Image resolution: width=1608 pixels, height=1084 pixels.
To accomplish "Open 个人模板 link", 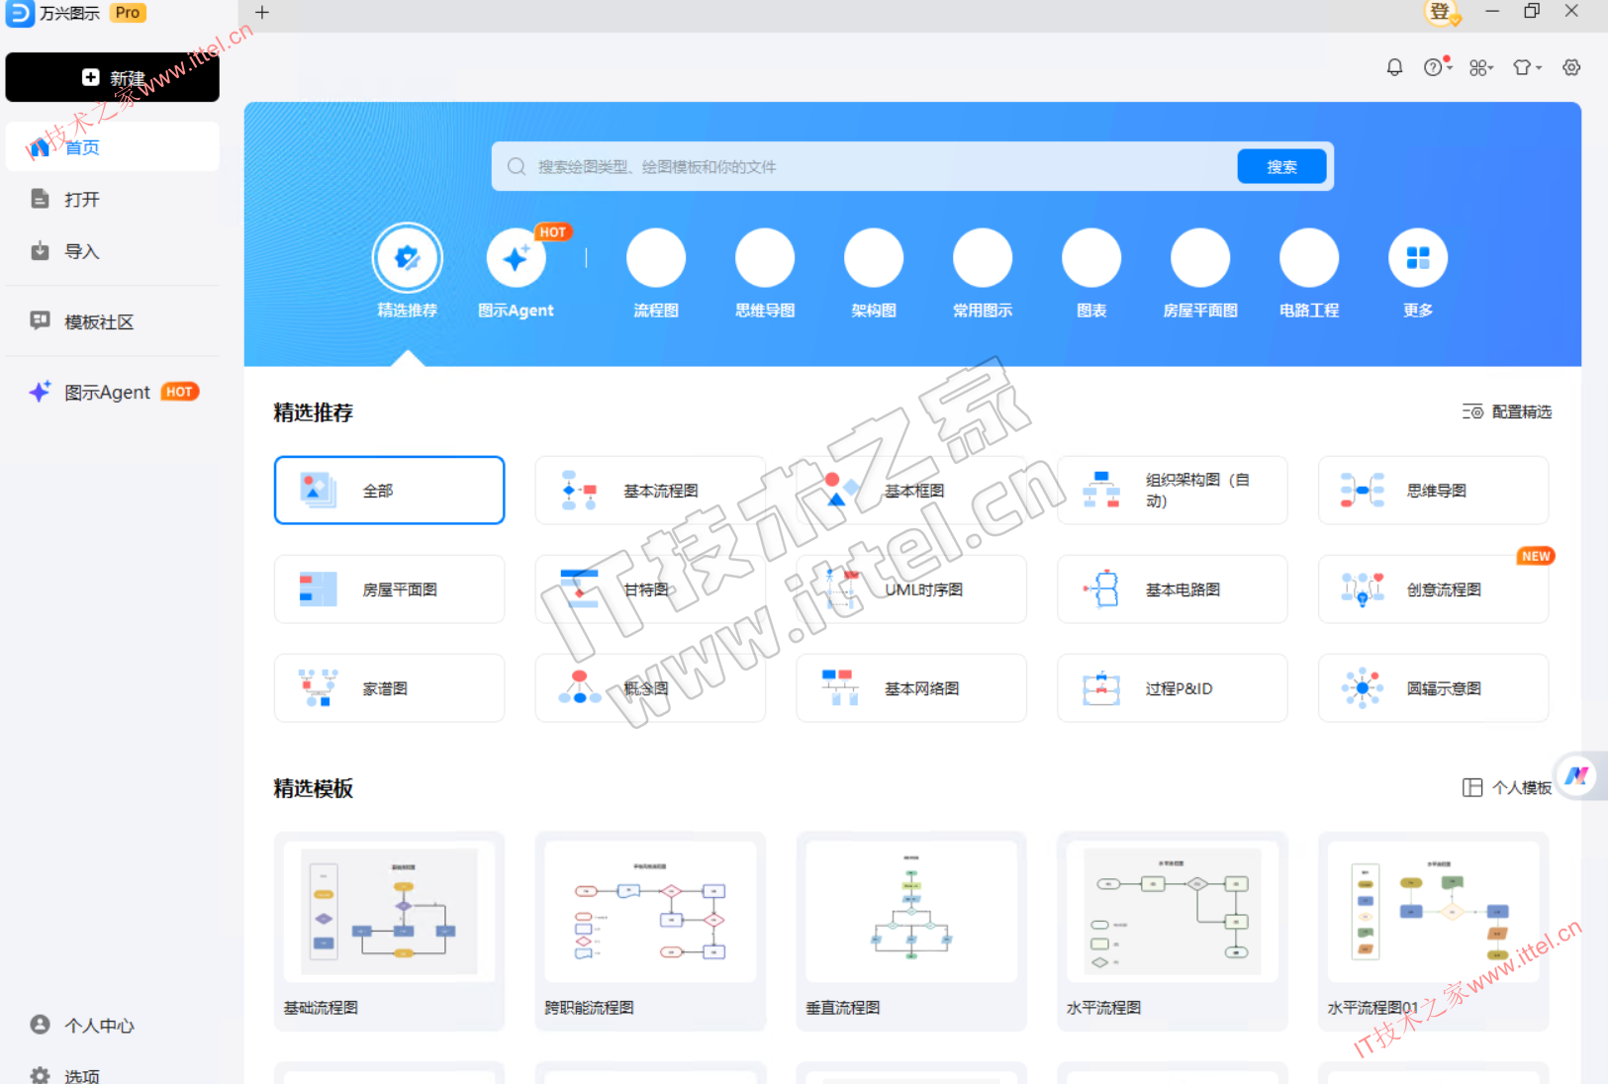I will 1508,787.
